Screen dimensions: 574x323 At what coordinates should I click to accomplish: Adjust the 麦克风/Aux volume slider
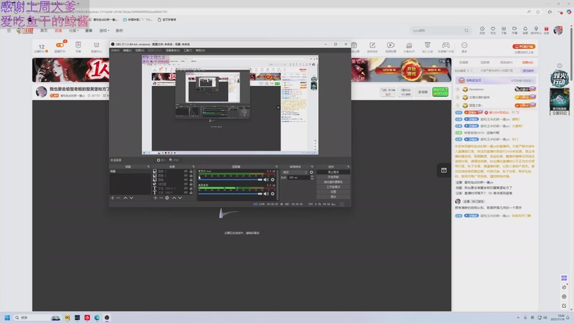click(x=230, y=180)
